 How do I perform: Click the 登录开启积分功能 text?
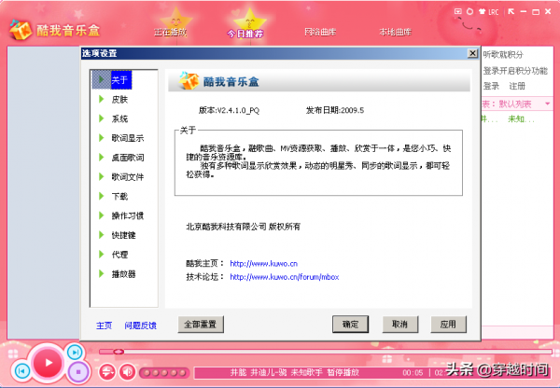(515, 71)
